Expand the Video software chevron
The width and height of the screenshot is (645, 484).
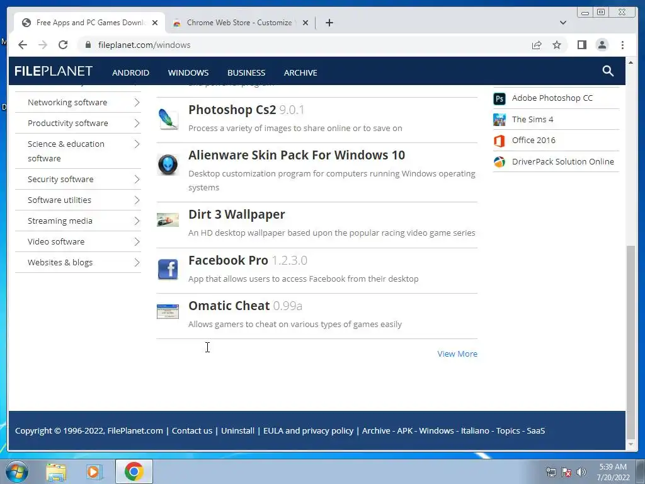click(x=137, y=241)
